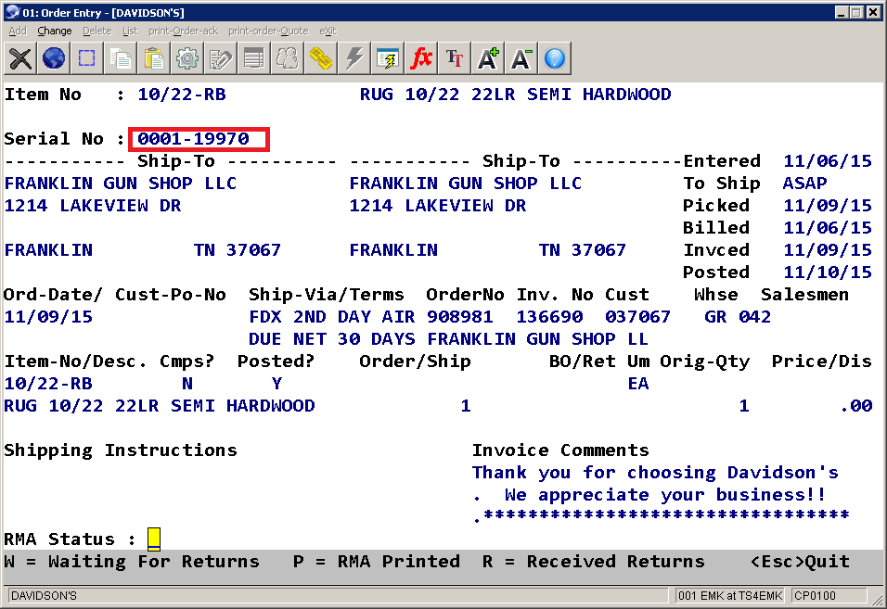
Task: Click ship-via text FDX 2ND DAY AIR
Action: pyautogui.click(x=332, y=317)
